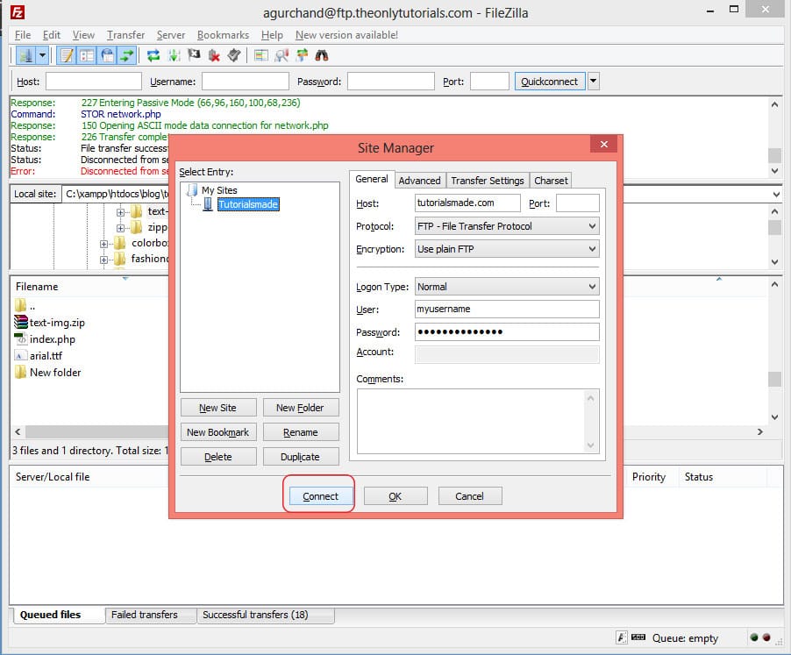Select the Tutorialsmade site entry
The image size is (791, 655).
pyautogui.click(x=248, y=204)
